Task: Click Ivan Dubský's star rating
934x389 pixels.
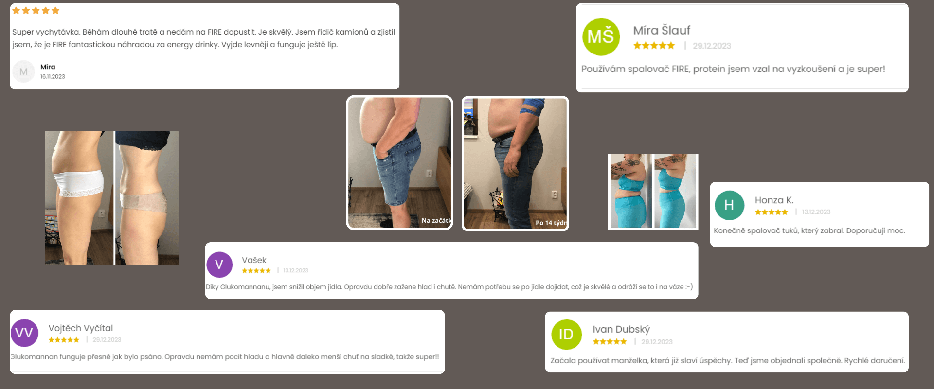Action: (x=610, y=342)
